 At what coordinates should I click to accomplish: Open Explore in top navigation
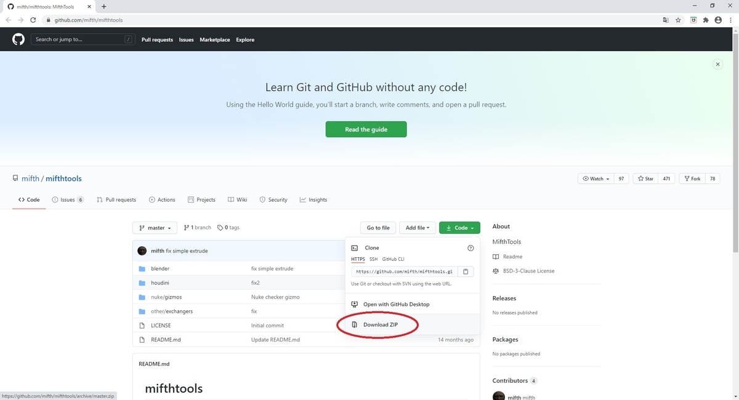244,39
